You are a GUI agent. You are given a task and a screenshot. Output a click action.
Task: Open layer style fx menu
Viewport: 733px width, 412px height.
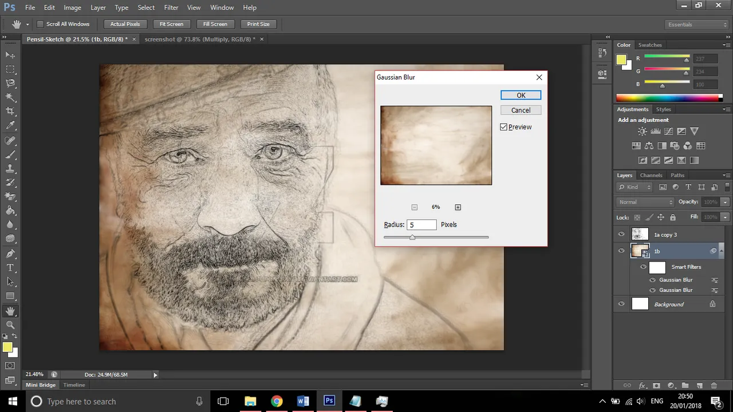click(643, 386)
